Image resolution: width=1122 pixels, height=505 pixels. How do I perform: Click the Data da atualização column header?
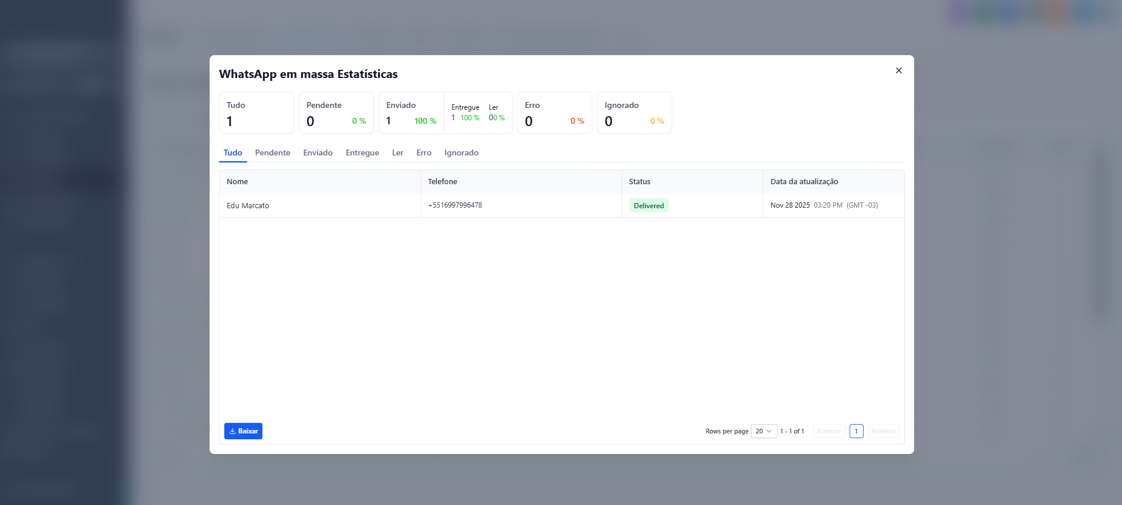[x=834, y=182]
